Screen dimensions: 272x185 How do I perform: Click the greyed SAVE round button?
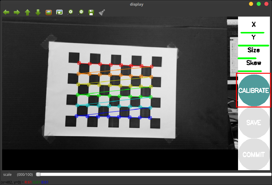pos(254,123)
